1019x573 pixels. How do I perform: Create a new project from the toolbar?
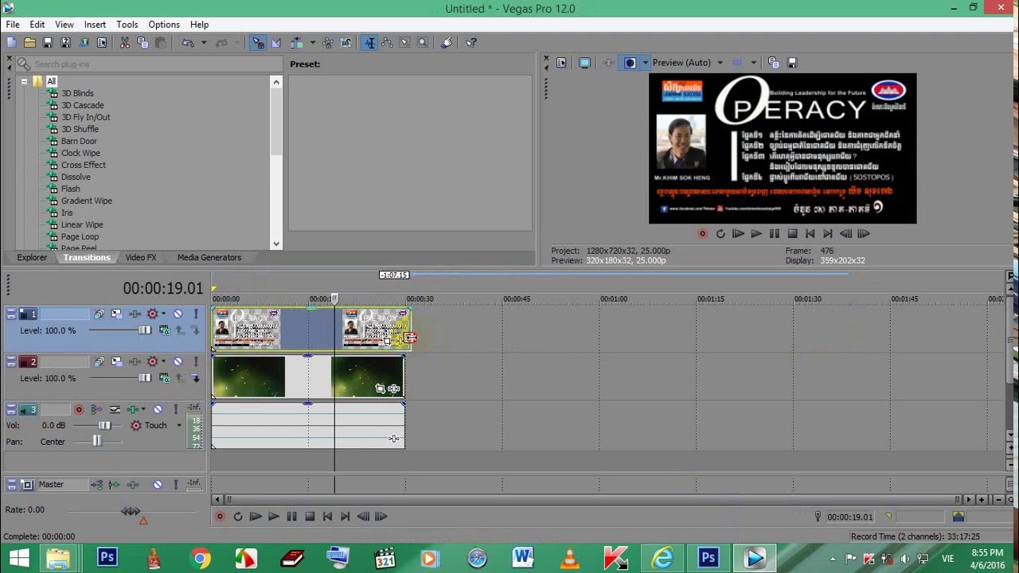click(11, 42)
